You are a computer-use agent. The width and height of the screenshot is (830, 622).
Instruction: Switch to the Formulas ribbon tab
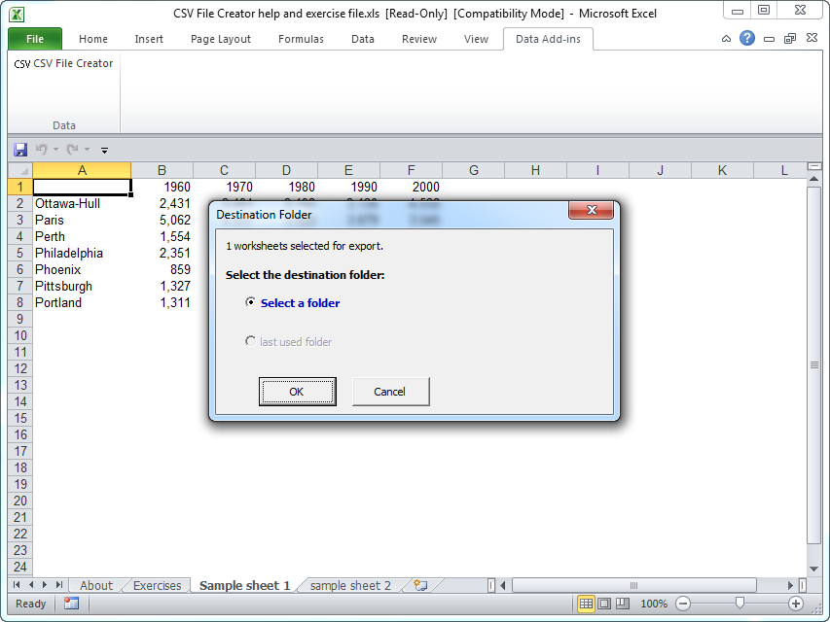(x=301, y=39)
